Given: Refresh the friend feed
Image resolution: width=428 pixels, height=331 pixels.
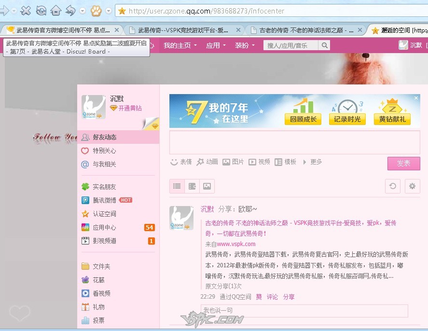Looking at the screenshot, I should (392, 186).
